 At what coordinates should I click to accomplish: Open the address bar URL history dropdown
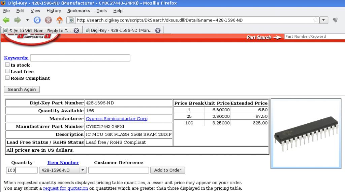324,20
